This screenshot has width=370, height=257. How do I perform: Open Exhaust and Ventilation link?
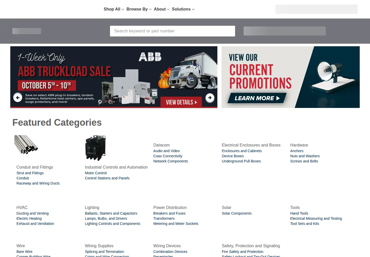35,224
